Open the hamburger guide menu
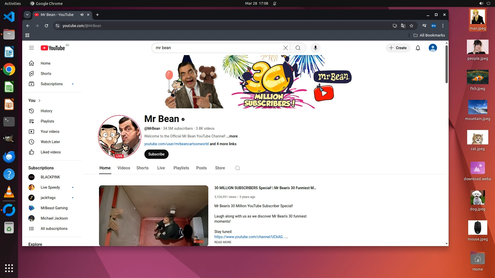 [x=31, y=48]
